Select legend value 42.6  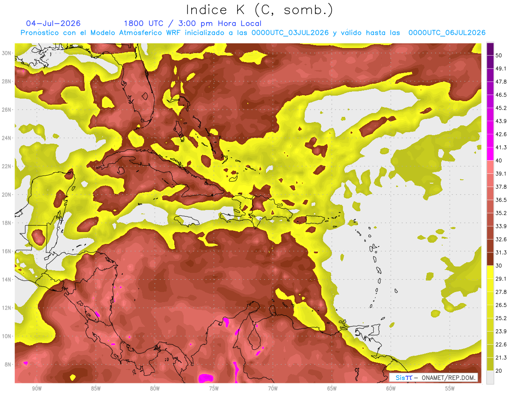point(501,134)
